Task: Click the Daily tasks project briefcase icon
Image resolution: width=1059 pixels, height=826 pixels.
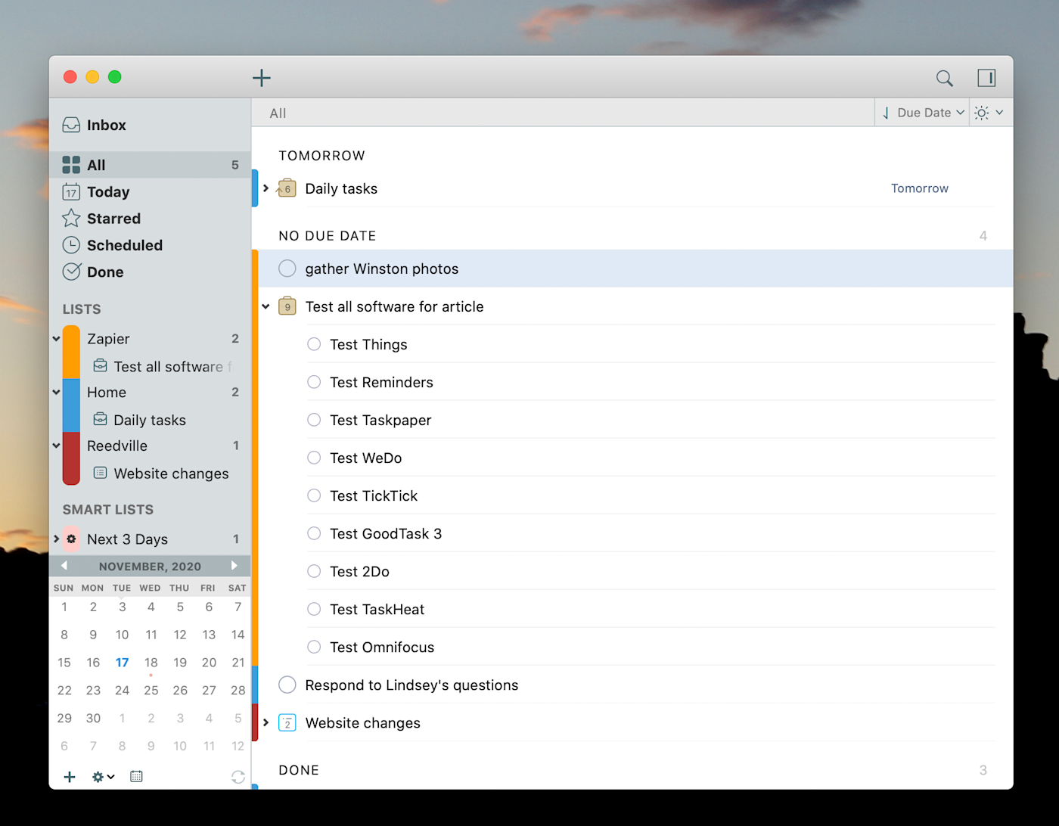Action: pyautogui.click(x=287, y=188)
